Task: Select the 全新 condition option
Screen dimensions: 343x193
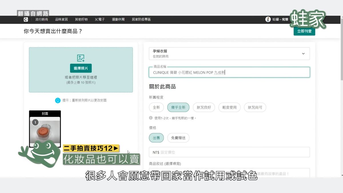Action: (x=156, y=108)
